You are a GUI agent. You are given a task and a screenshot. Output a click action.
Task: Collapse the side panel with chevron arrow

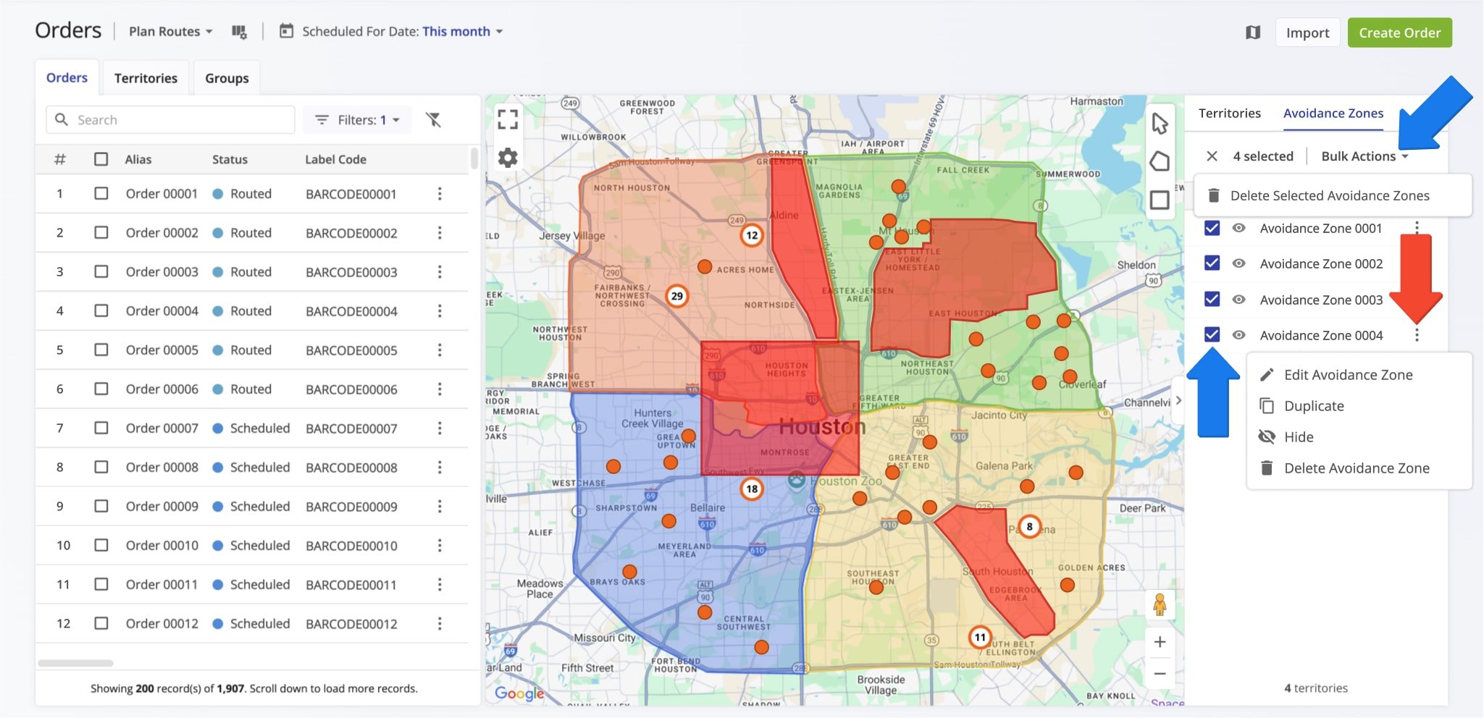pyautogui.click(x=1178, y=400)
